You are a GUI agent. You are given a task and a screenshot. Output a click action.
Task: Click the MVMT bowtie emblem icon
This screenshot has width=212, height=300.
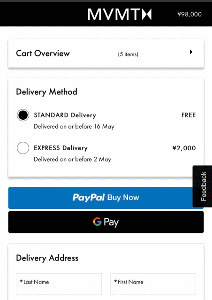(x=147, y=15)
